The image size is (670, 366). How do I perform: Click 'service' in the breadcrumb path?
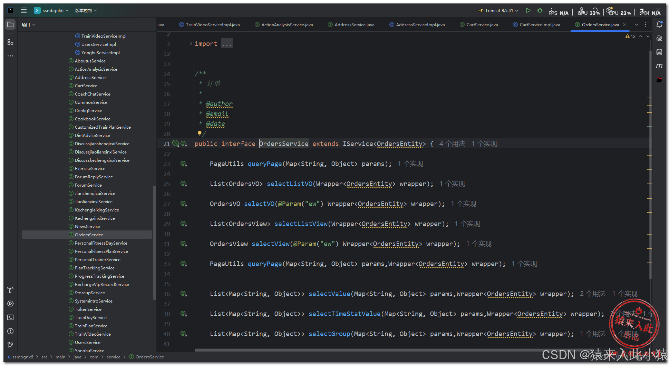tap(114, 357)
